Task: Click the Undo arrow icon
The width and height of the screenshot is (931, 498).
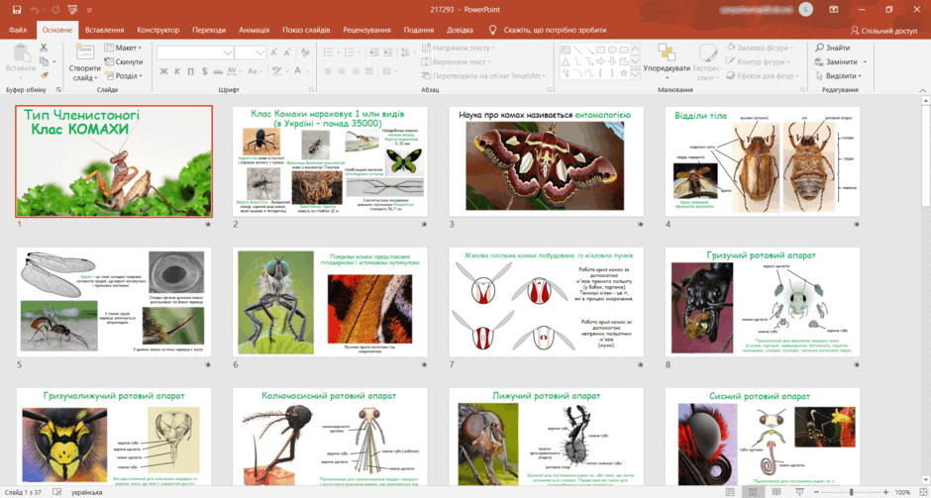Action: click(34, 10)
